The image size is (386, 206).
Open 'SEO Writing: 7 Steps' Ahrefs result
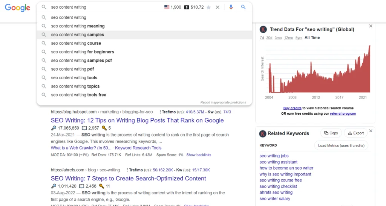128,179
